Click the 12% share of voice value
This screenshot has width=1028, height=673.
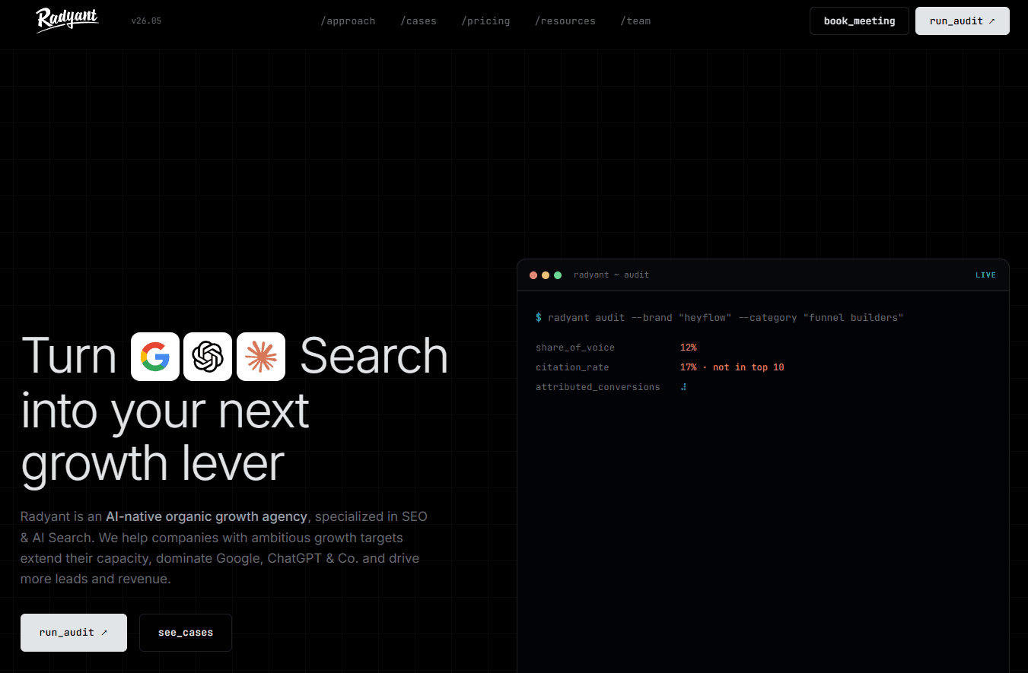[x=689, y=348]
